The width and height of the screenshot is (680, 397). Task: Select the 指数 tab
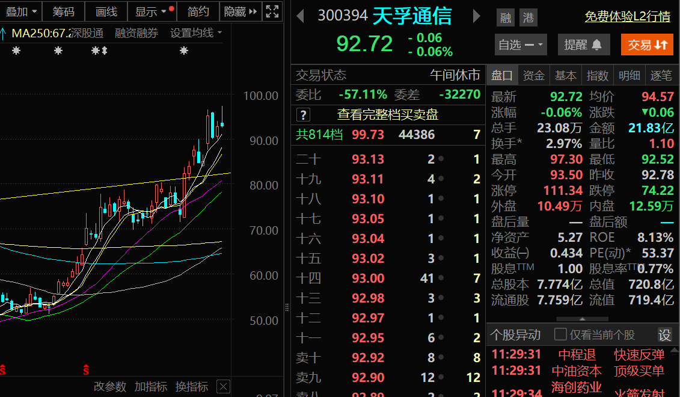coord(598,76)
